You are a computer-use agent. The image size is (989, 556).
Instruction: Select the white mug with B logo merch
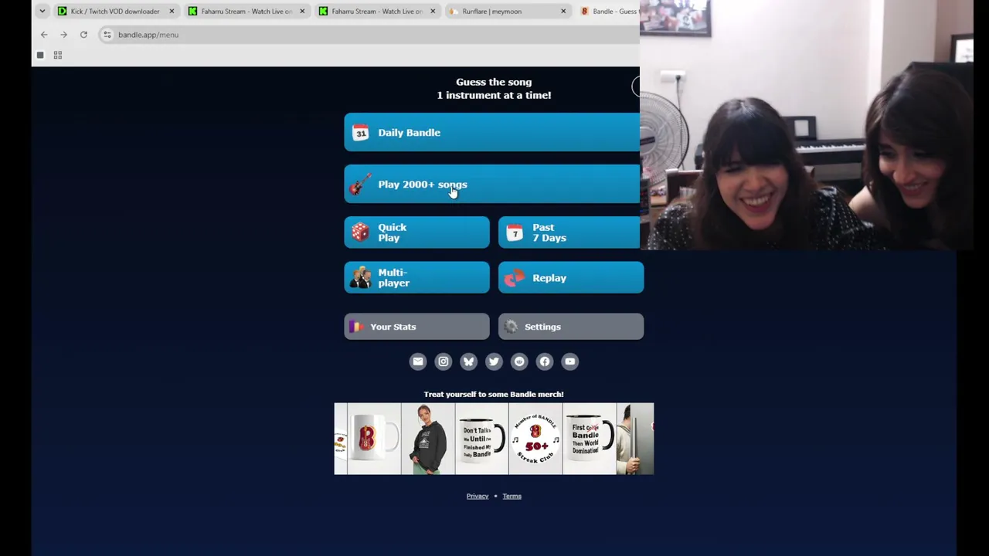374,439
